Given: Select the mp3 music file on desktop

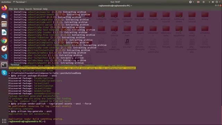Looking at the screenshot, I should [x=127, y=43].
